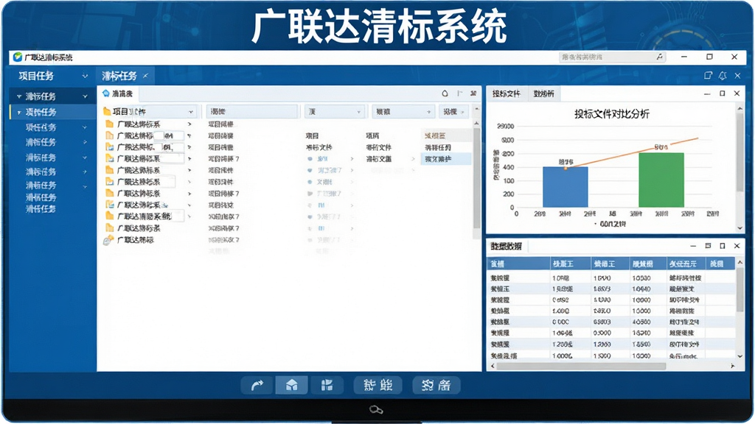Focus the title bar search field
This screenshot has width=755, height=424.
[612, 57]
